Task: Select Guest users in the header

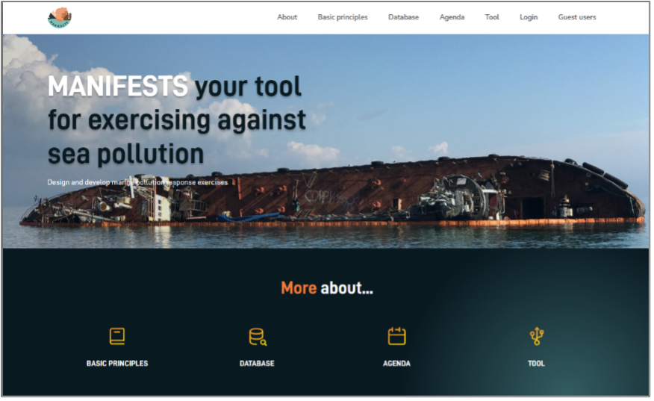Action: click(x=577, y=17)
